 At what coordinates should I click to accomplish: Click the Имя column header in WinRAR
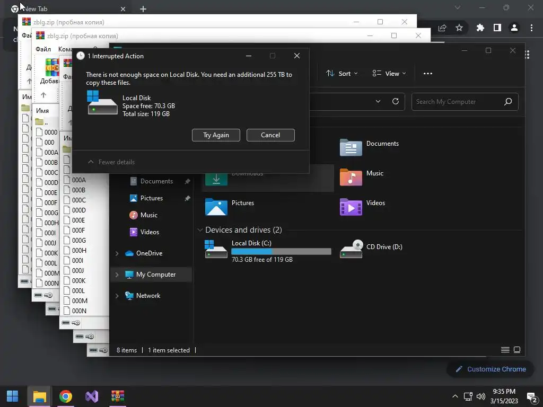[42, 110]
